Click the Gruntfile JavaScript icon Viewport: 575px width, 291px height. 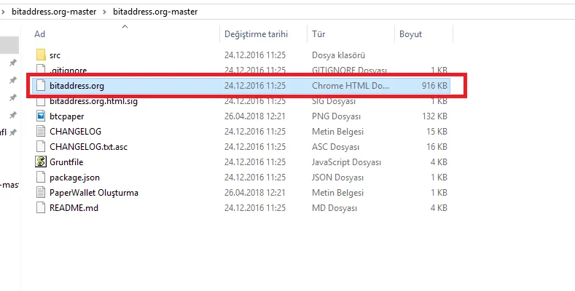[41, 162]
